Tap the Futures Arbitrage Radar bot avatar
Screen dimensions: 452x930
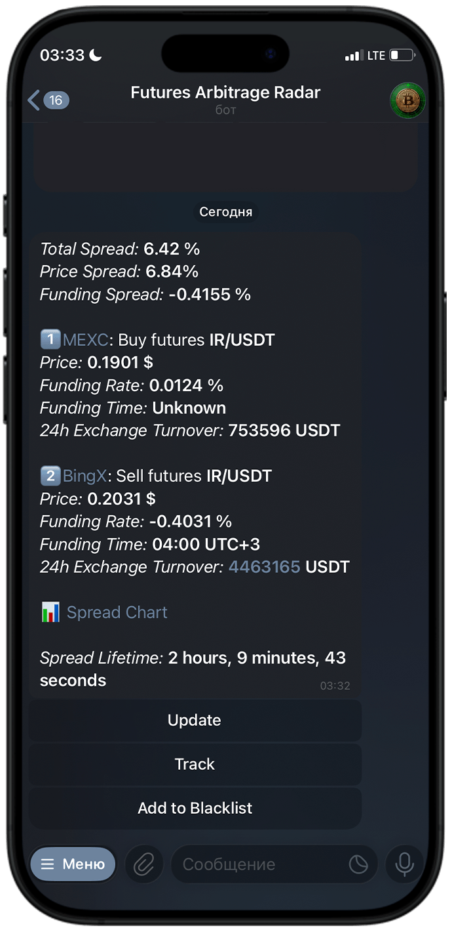tap(407, 101)
